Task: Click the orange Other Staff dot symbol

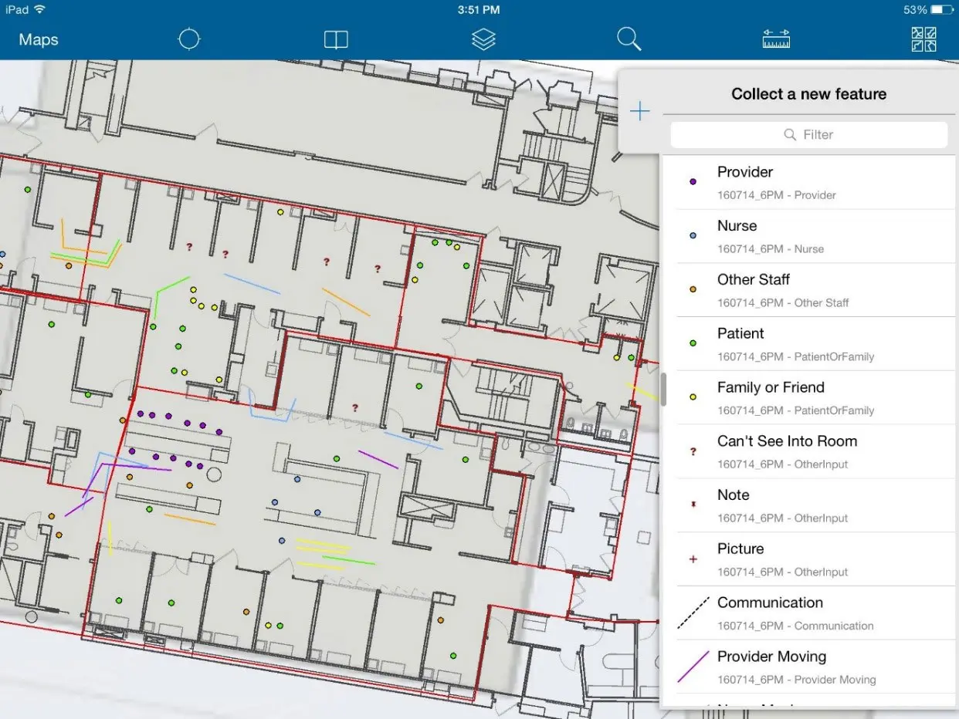Action: (693, 289)
